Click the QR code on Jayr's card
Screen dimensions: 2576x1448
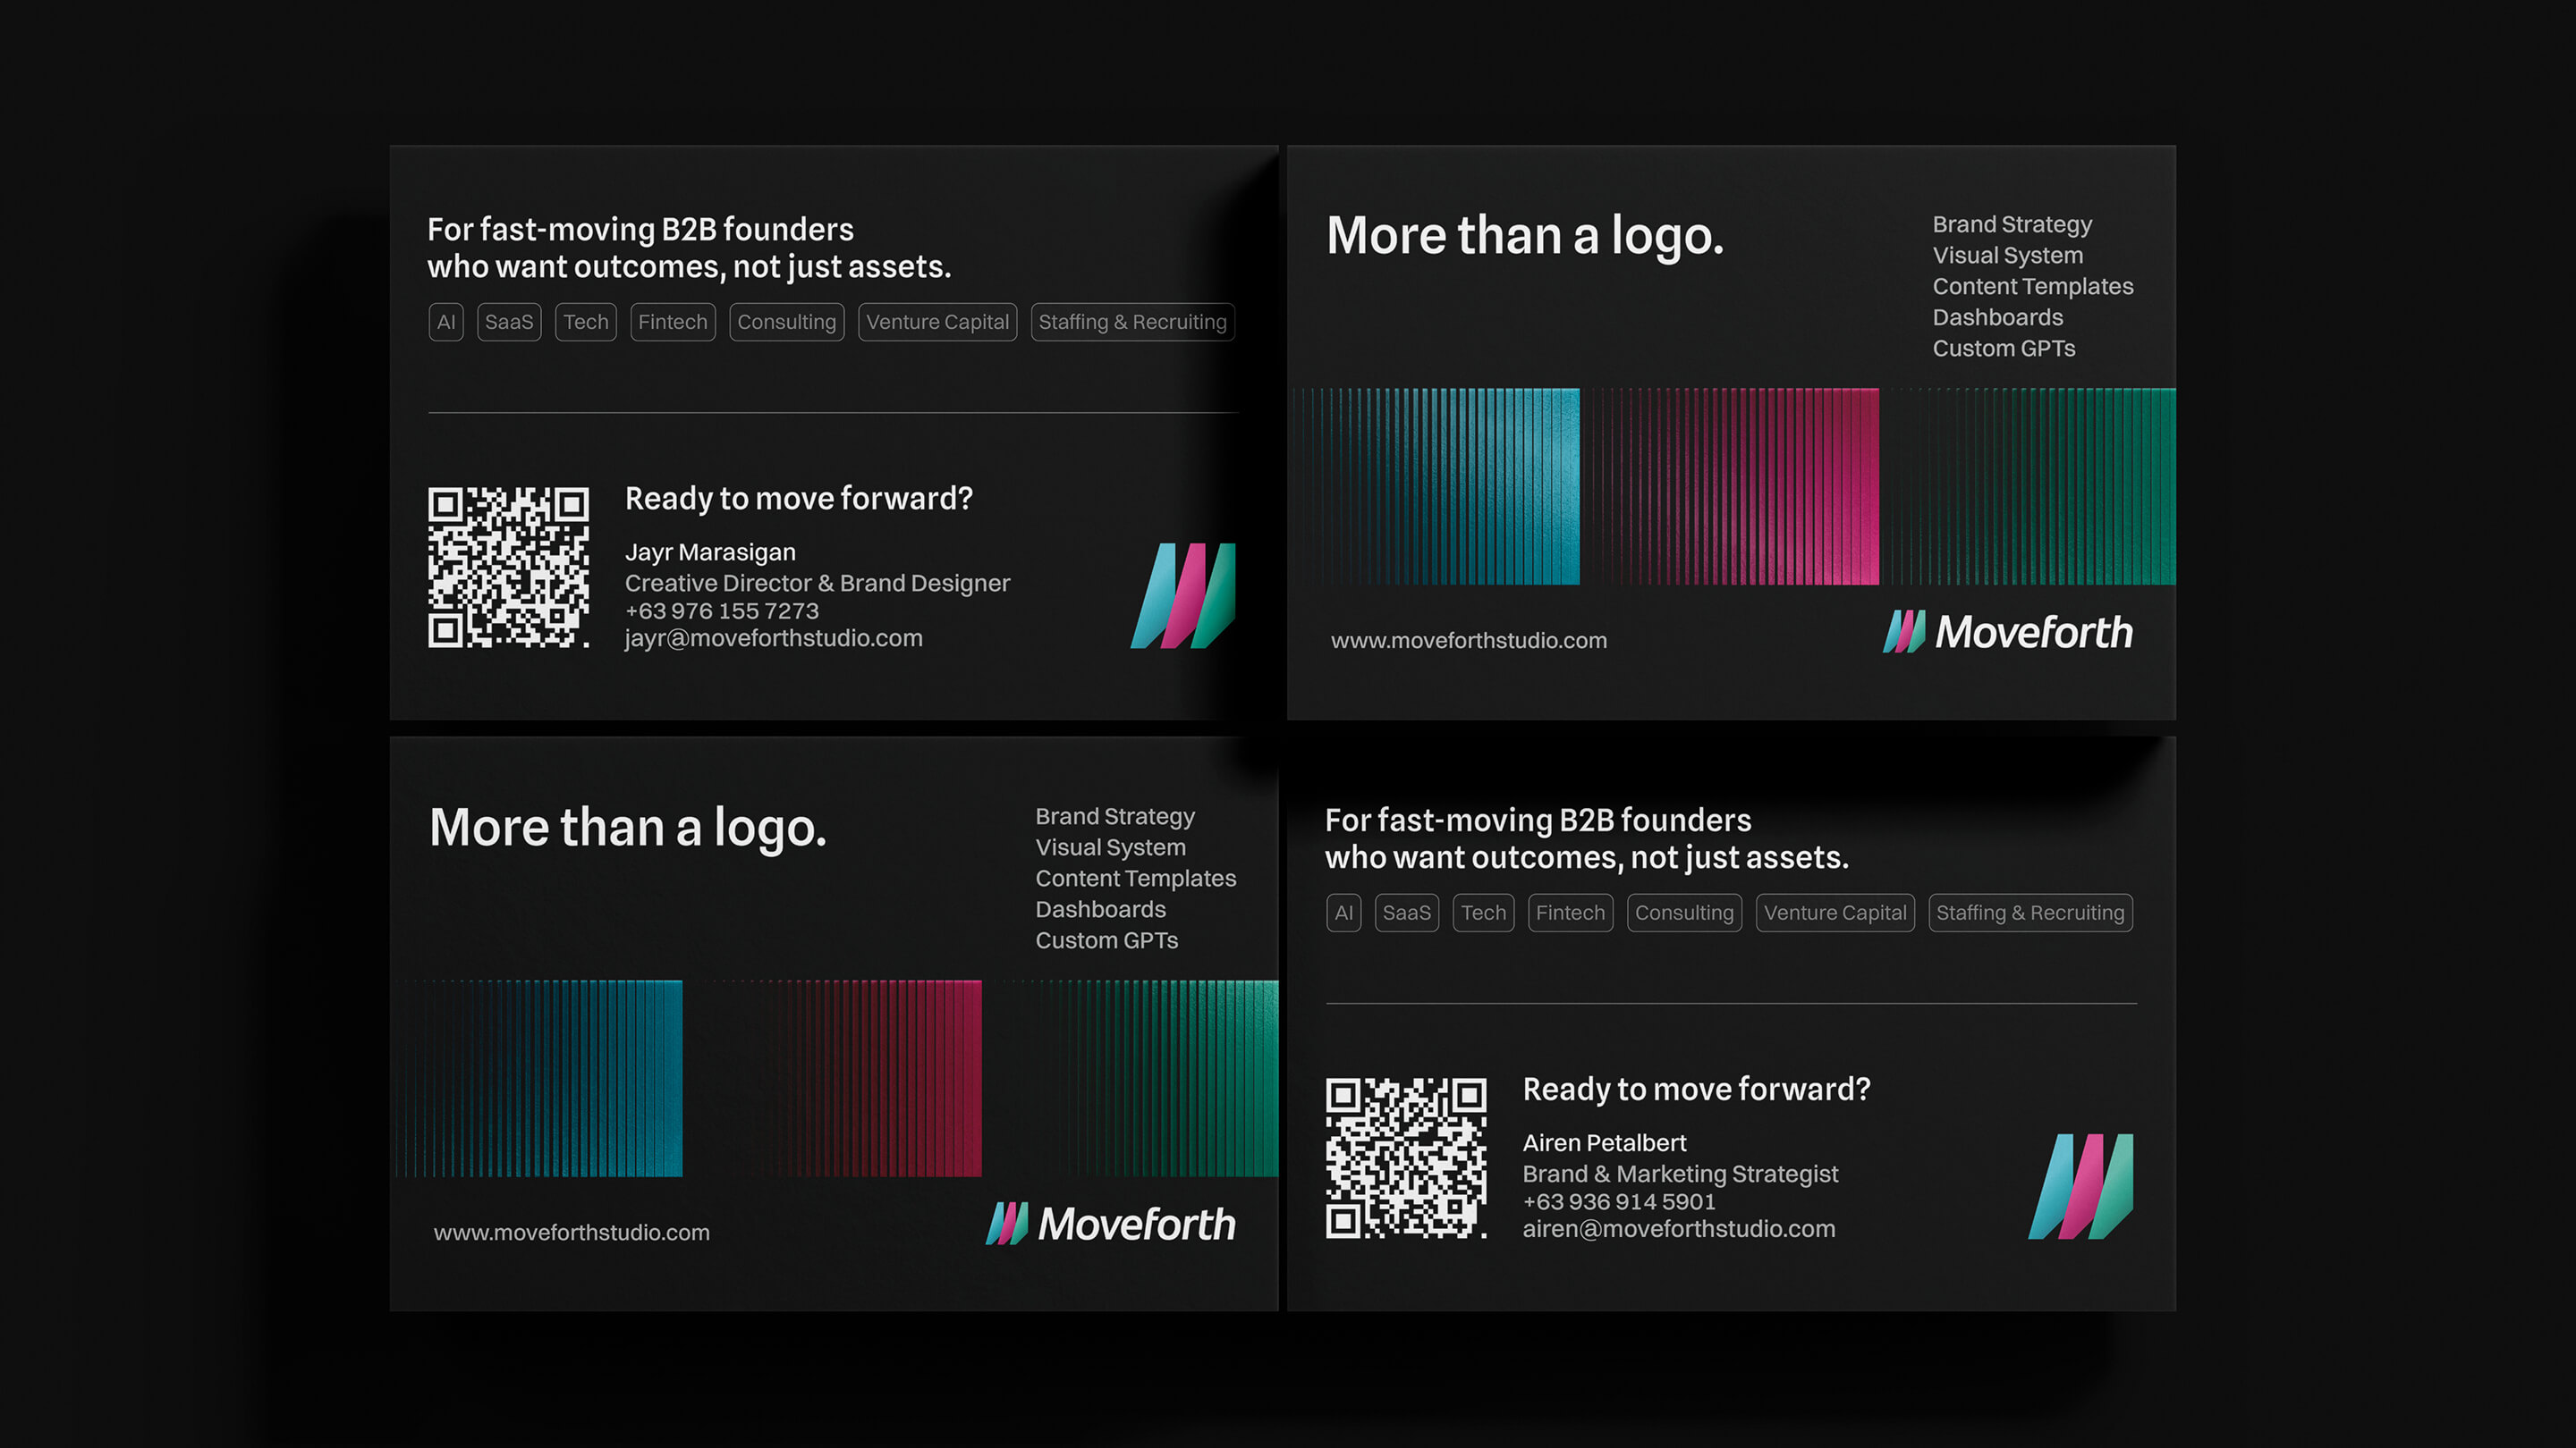point(508,568)
